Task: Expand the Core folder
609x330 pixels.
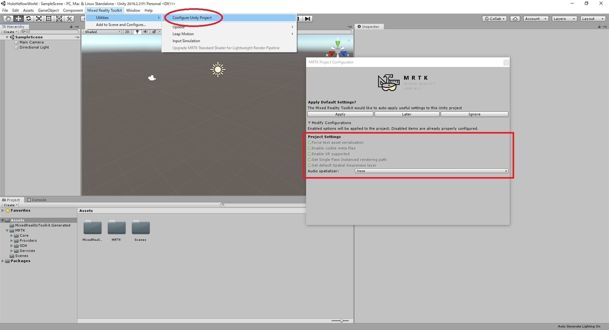Action: point(12,235)
